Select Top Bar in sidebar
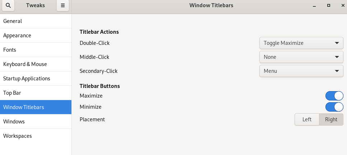 click(36, 93)
